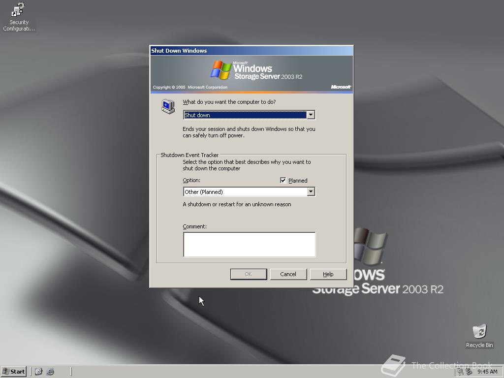Click the 'A shutdown or restart for an unknown reason' text
The image size is (504, 378).
(237, 204)
